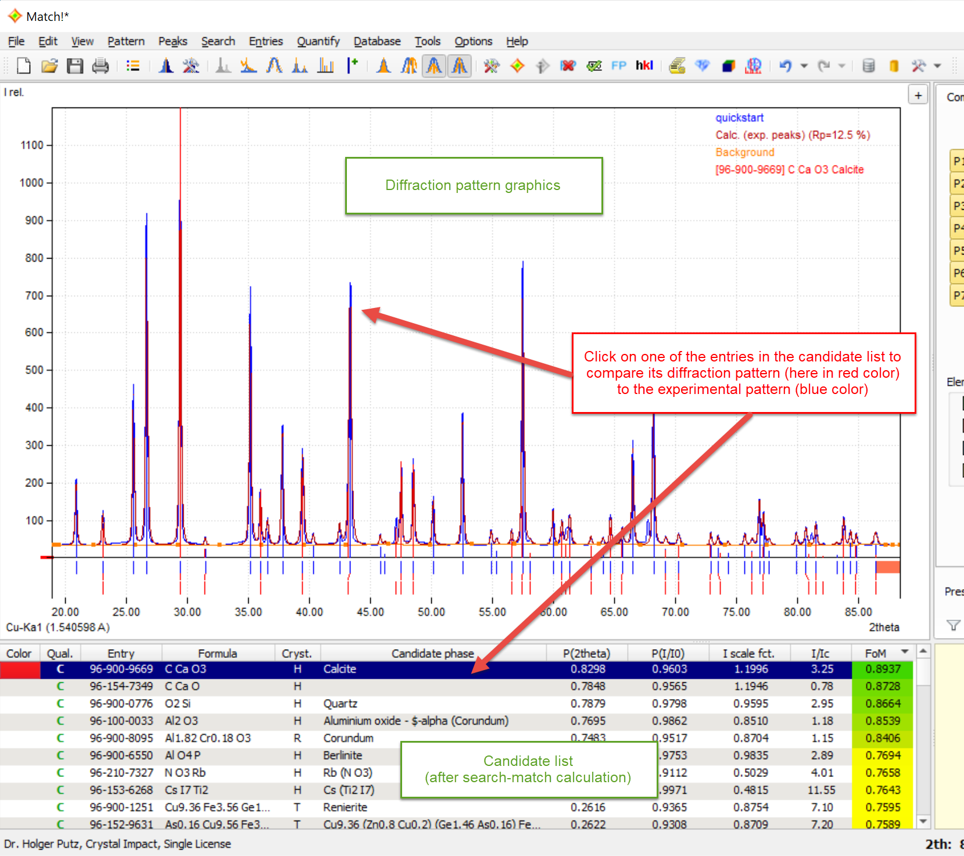Click the red color cell of Calcite row
This screenshot has width=964, height=856.
[20, 669]
